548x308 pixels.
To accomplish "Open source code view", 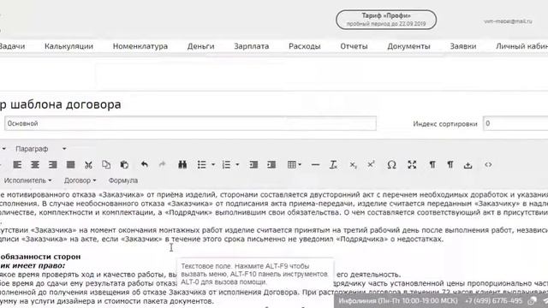I will tap(488, 164).
